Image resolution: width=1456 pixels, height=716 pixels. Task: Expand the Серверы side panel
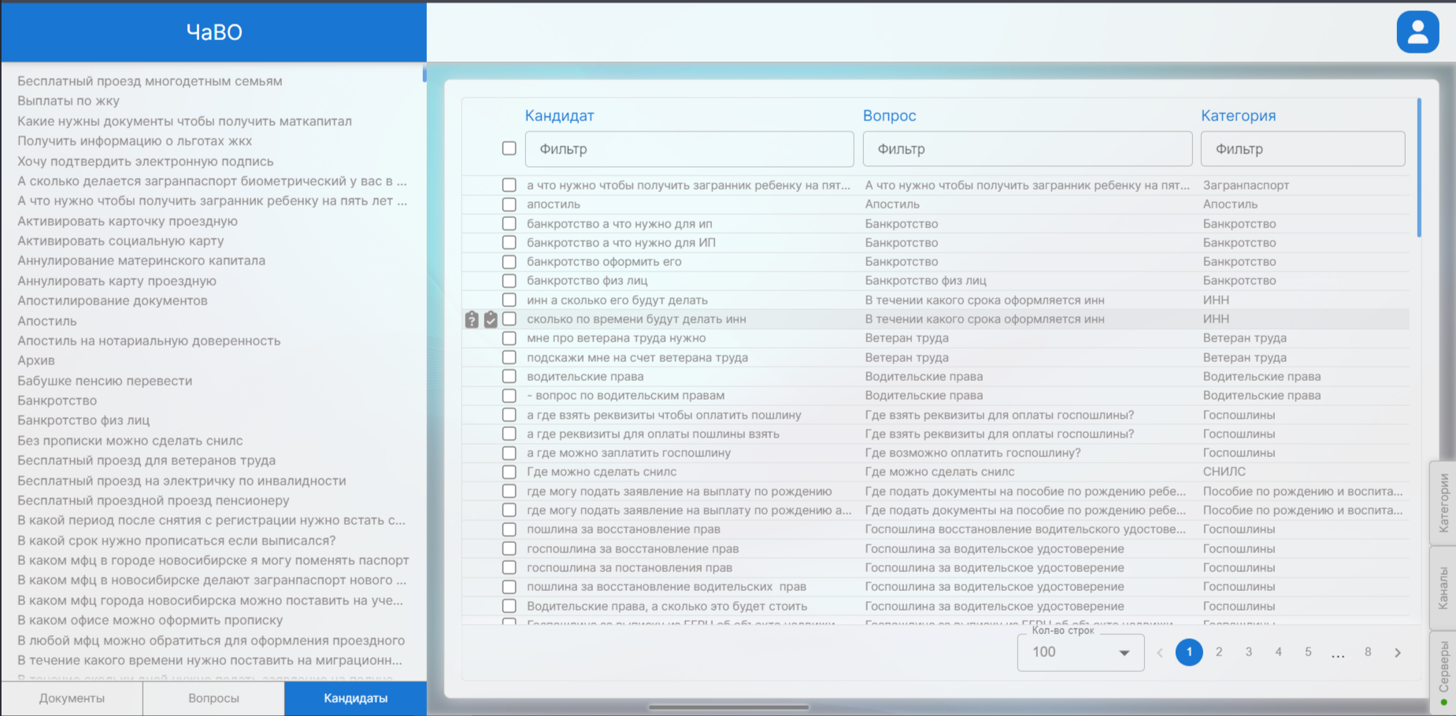coord(1443,666)
